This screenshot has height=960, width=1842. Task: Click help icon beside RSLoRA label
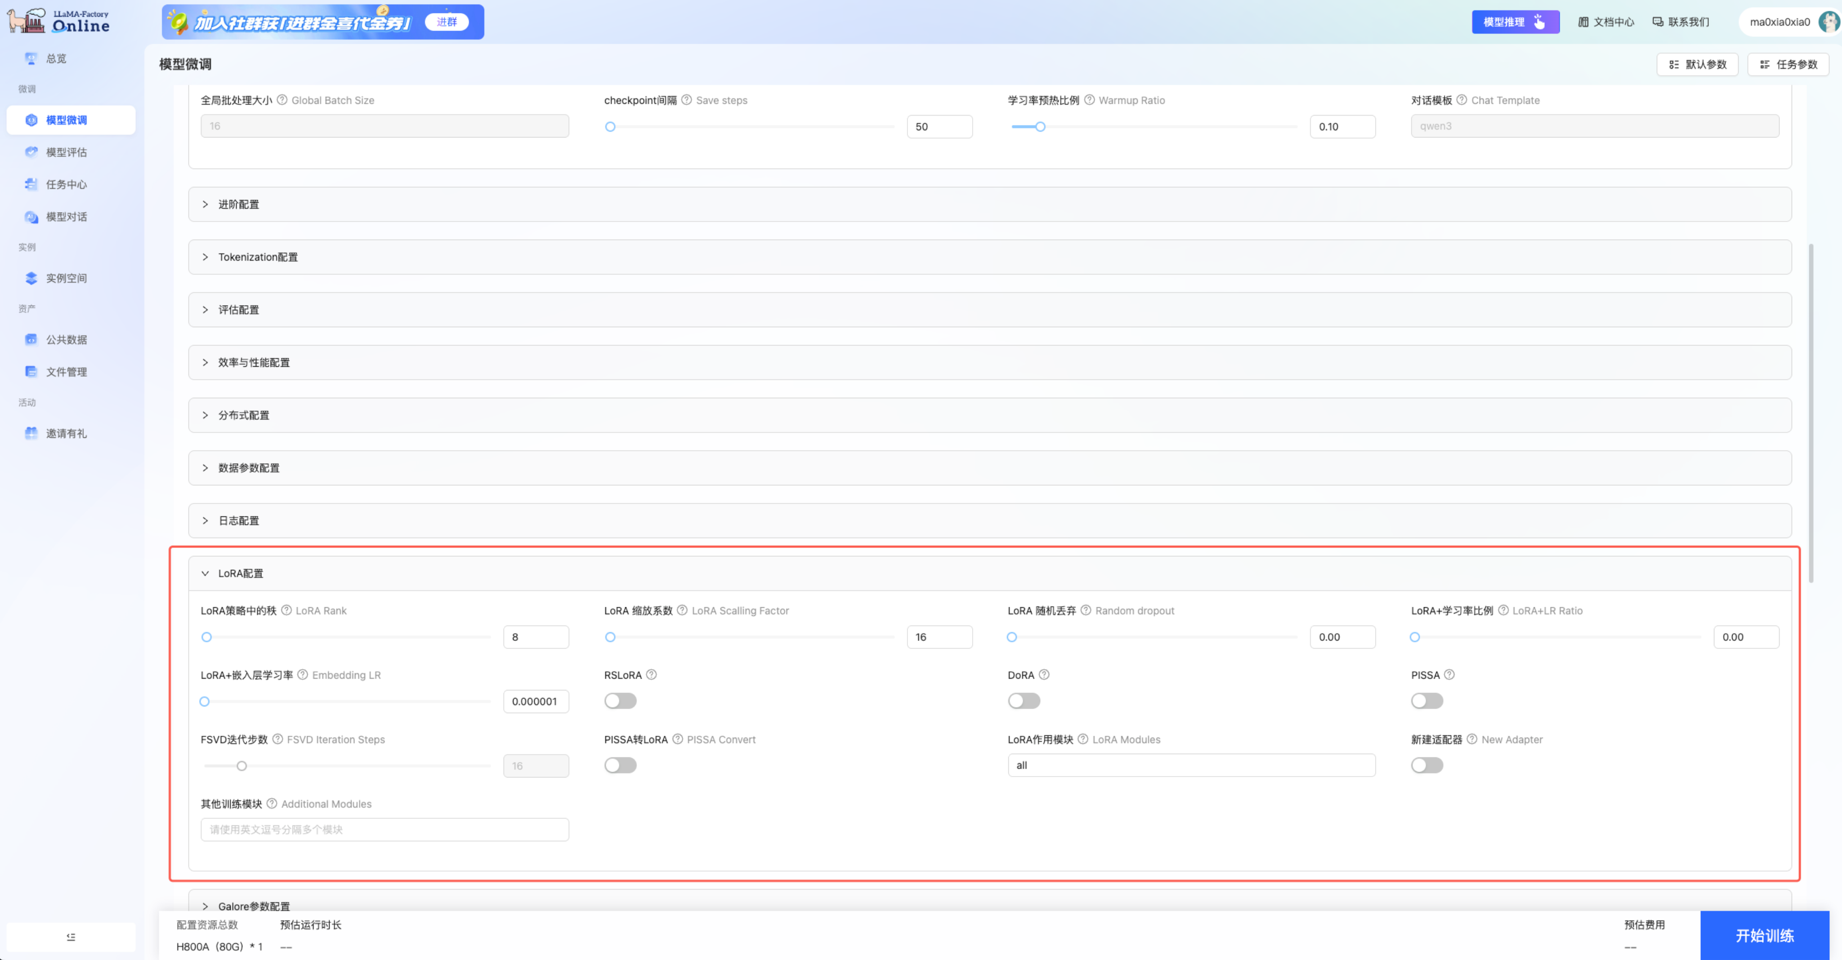click(x=652, y=675)
